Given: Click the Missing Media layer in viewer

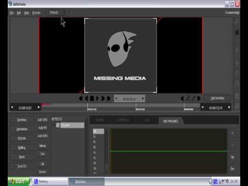Looking at the screenshot, I should pyautogui.click(x=120, y=55).
